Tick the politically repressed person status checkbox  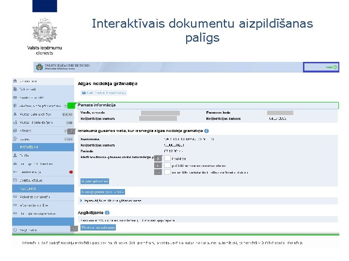point(167,165)
